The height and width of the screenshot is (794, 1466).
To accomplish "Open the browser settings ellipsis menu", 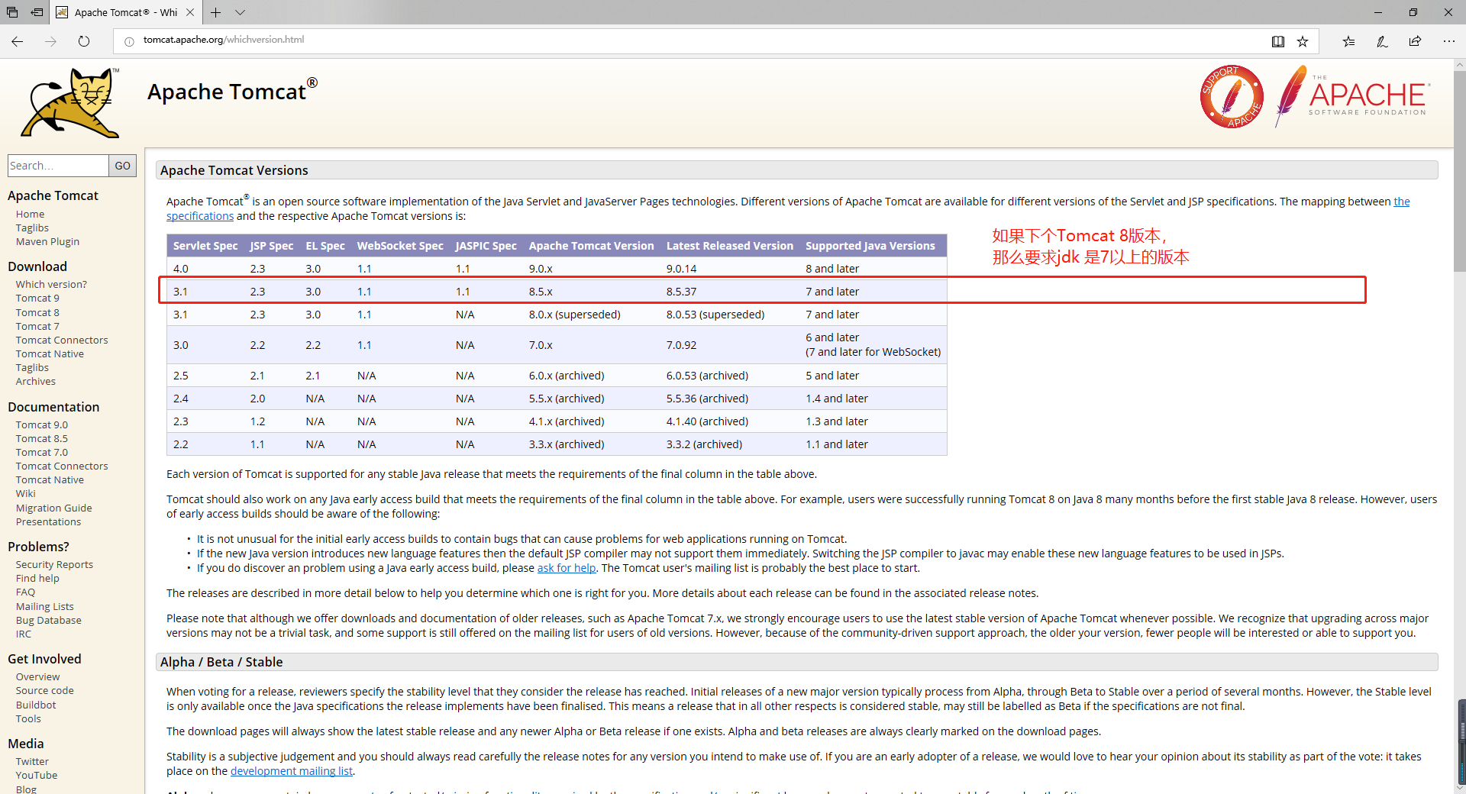I will point(1448,41).
